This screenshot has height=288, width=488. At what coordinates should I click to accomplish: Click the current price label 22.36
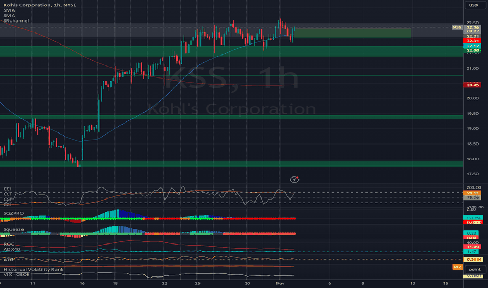coord(472,27)
